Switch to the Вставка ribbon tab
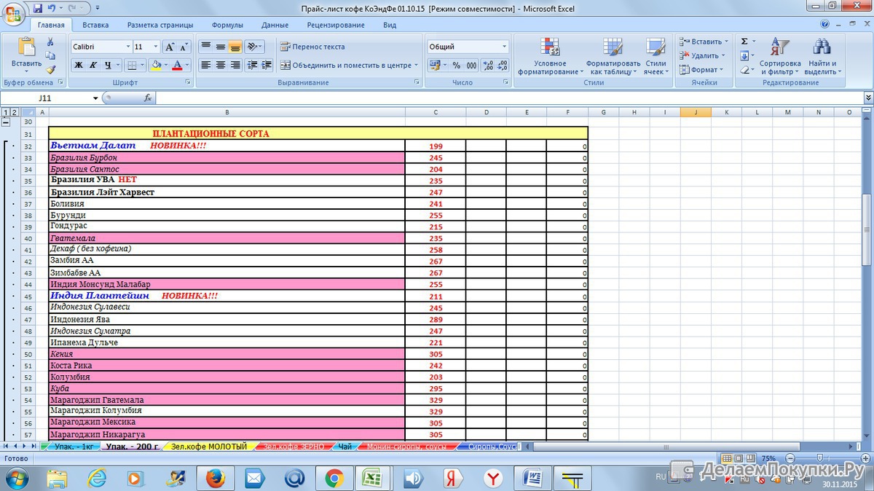 click(x=95, y=25)
